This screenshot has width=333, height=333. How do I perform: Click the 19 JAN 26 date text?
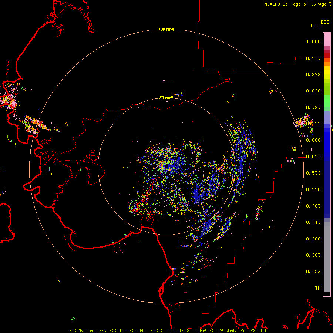pyautogui.click(x=231, y=330)
